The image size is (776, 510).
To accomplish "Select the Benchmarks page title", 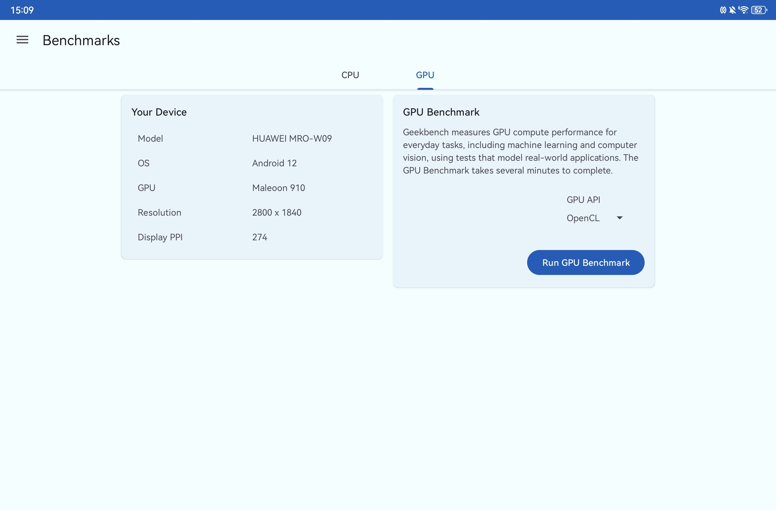I will coord(81,40).
